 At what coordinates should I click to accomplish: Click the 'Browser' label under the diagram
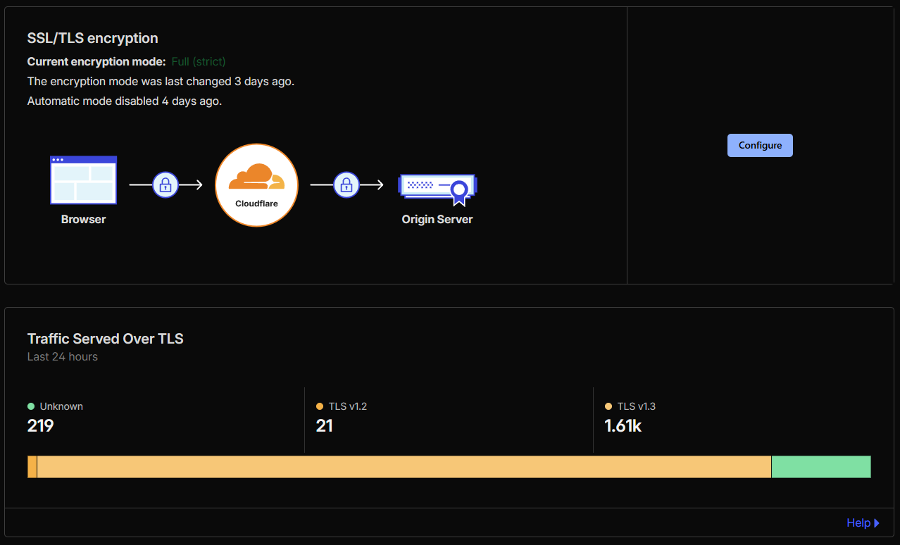[x=83, y=219]
